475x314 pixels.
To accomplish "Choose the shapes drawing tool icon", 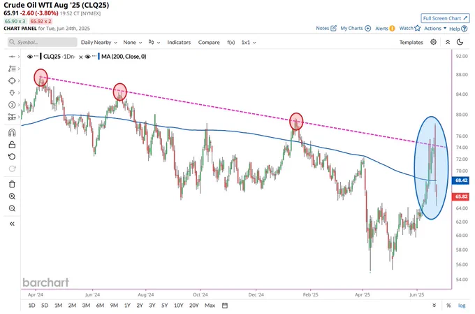I will point(12,80).
